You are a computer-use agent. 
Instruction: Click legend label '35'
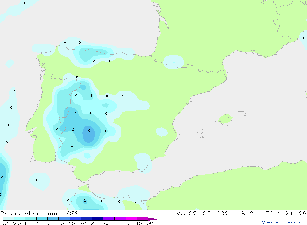pos(116,223)
